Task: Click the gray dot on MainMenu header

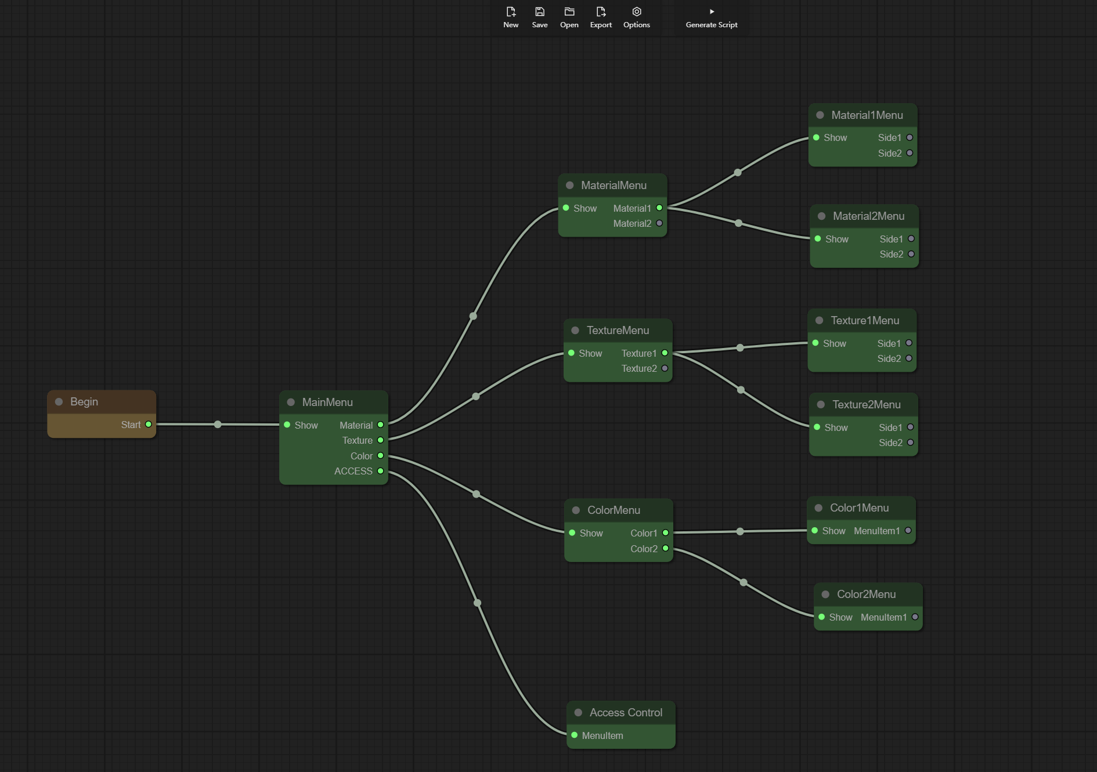Action: 291,402
